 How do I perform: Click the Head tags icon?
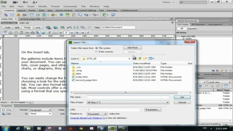(86, 15)
